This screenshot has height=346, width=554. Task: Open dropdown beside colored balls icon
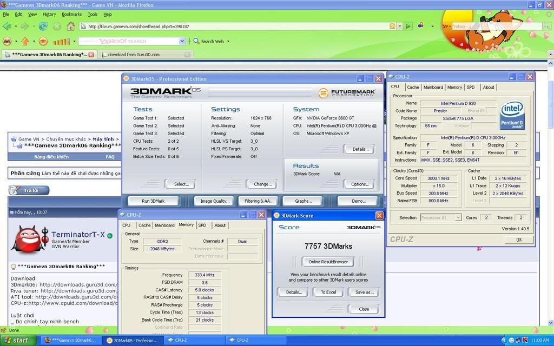[x=432, y=26]
